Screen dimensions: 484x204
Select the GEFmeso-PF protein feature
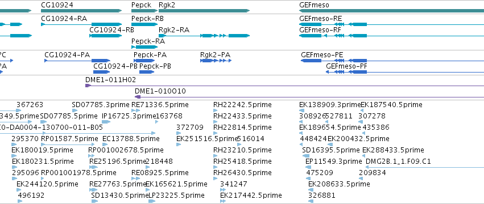click(405, 72)
